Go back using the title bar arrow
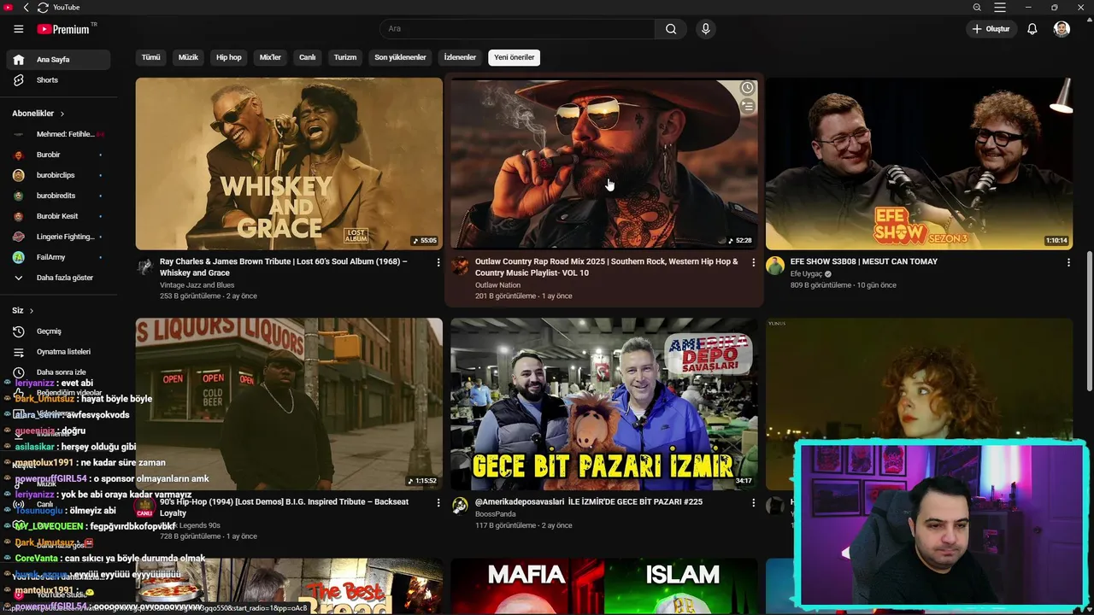Image resolution: width=1094 pixels, height=615 pixels. click(x=26, y=8)
